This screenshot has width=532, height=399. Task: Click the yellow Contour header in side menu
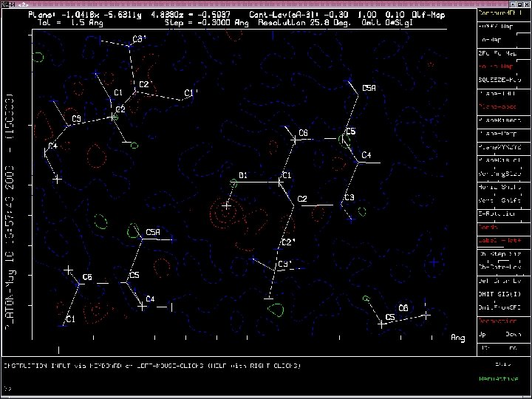pyautogui.click(x=499, y=13)
